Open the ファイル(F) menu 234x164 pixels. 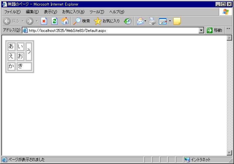pyautogui.click(x=12, y=12)
